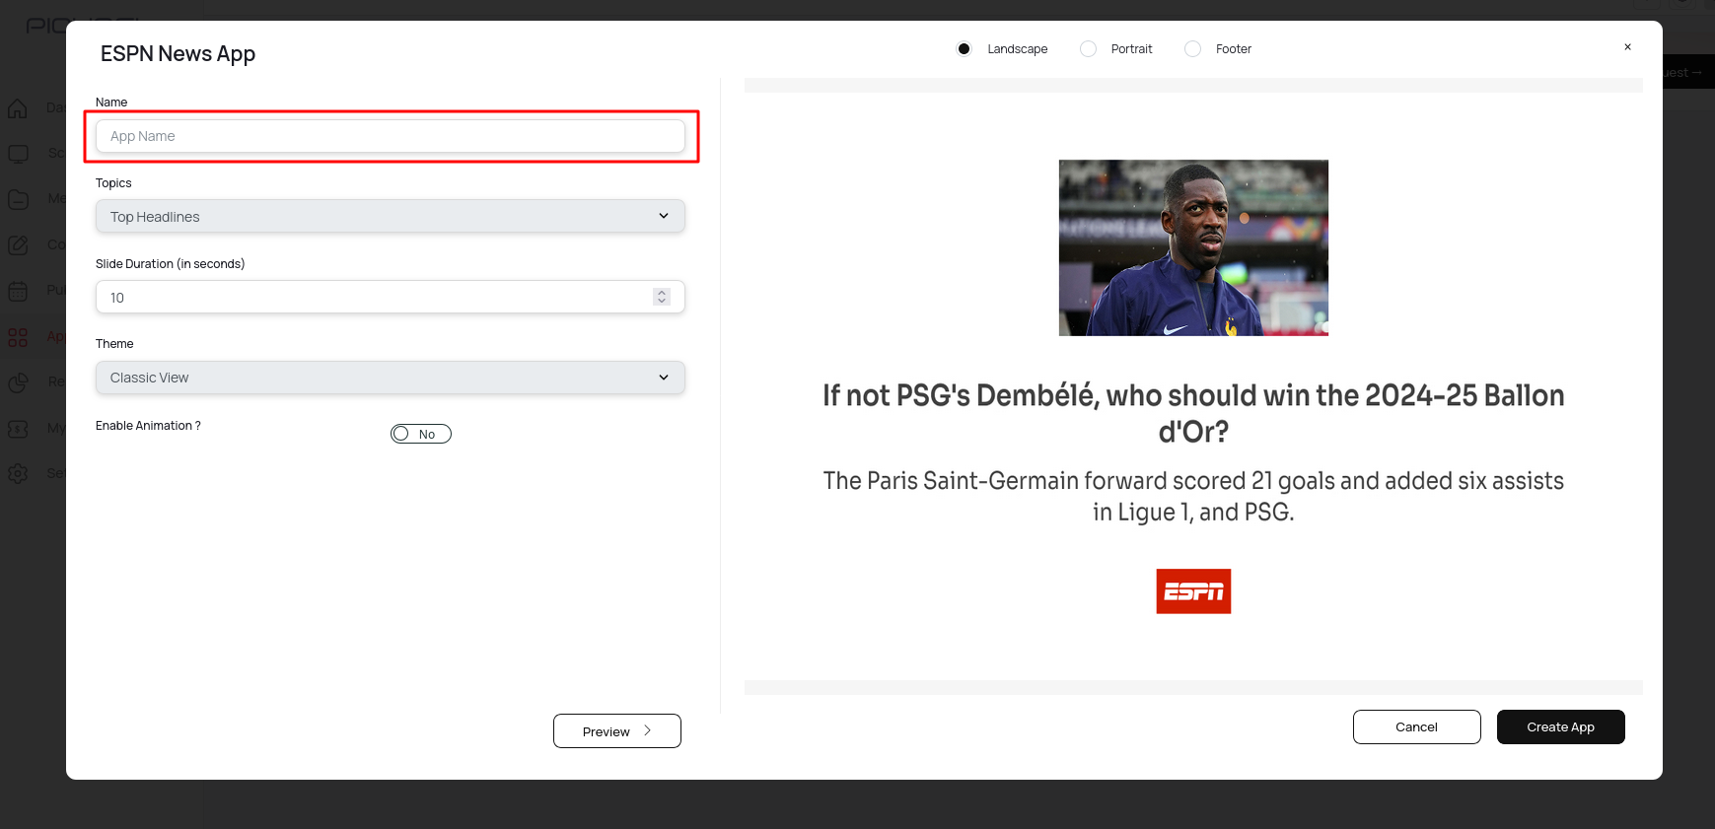Select the red Apps grid icon

pyautogui.click(x=18, y=337)
